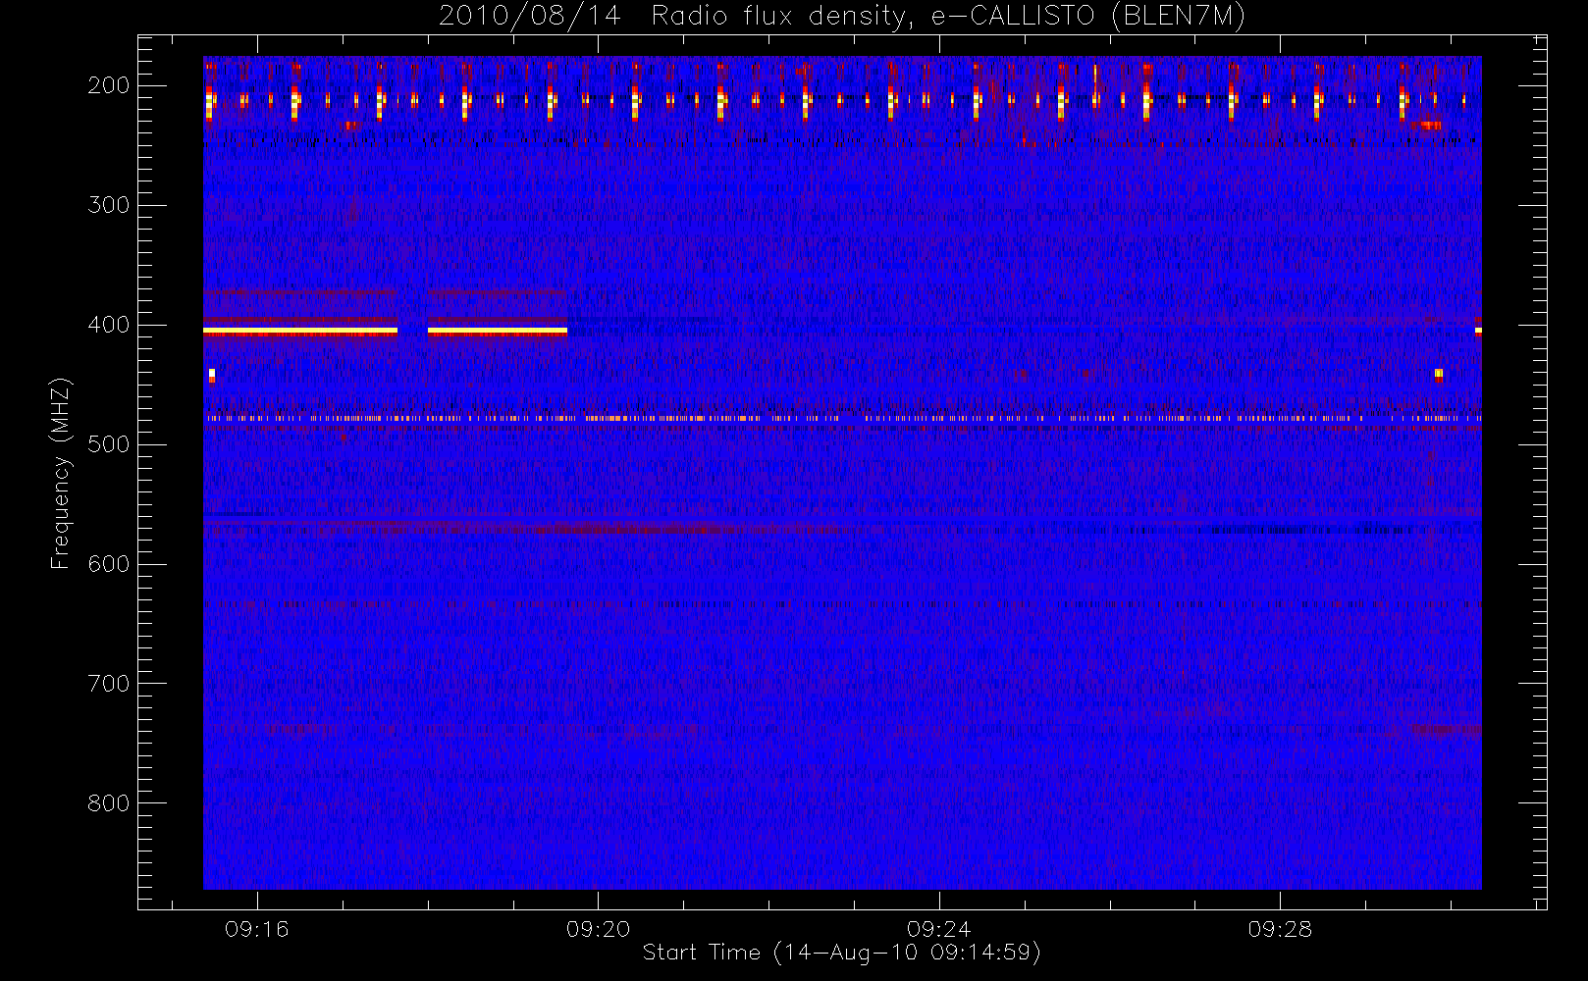Select the 400 frequency tick label

(x=109, y=325)
